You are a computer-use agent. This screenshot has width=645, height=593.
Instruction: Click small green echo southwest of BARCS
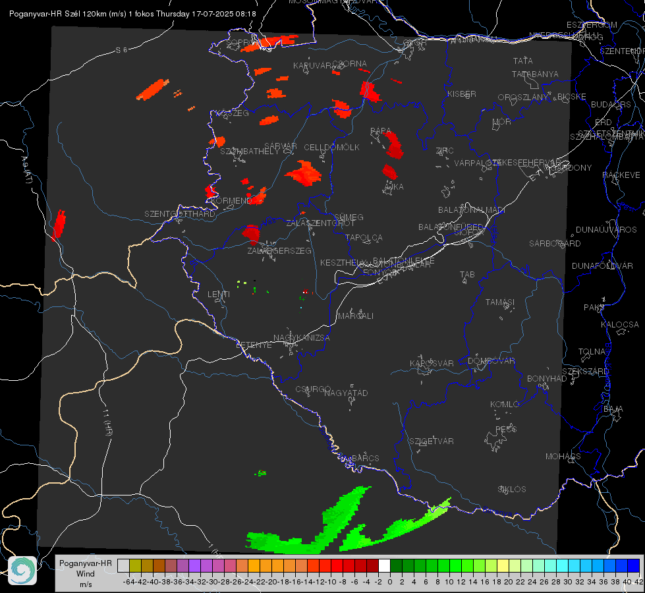[x=261, y=473]
